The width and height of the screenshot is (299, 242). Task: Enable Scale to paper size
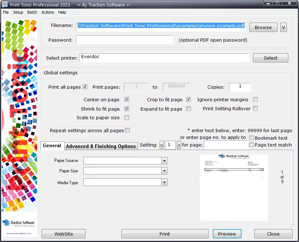click(x=126, y=117)
